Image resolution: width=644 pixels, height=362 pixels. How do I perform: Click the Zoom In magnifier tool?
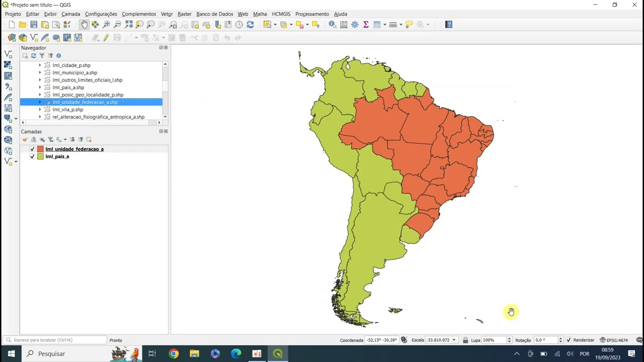click(x=106, y=25)
